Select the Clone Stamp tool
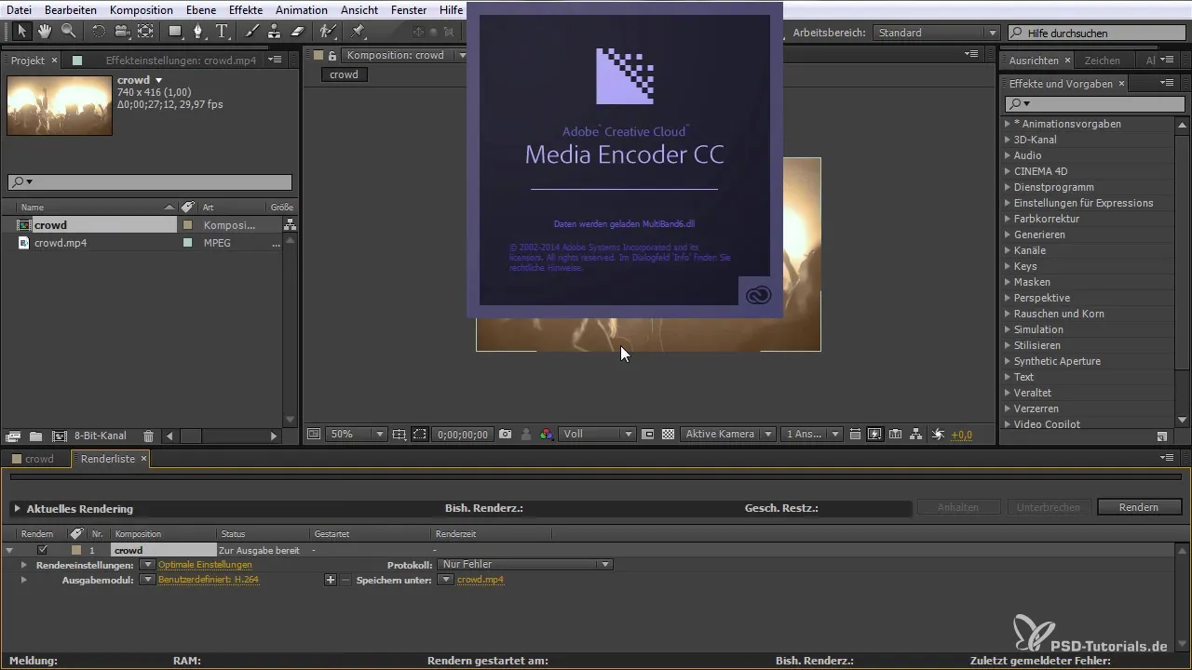The height and width of the screenshot is (670, 1192). (275, 32)
